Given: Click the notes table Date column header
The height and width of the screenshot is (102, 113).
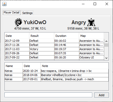Looking at the screenshot, I should [x=32, y=66].
